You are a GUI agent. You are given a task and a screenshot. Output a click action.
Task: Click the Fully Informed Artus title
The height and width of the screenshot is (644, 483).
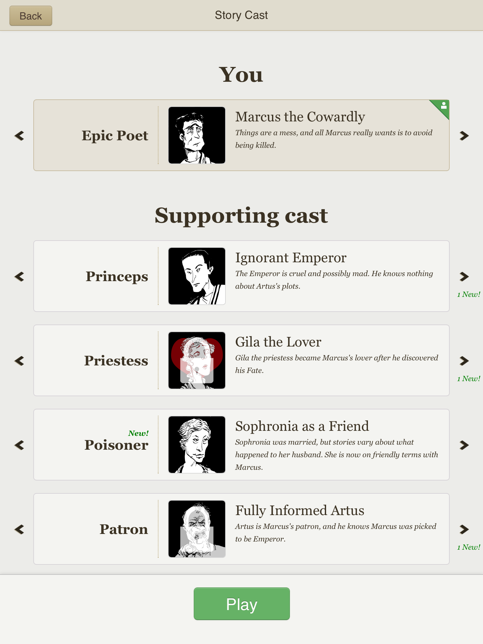click(x=300, y=510)
